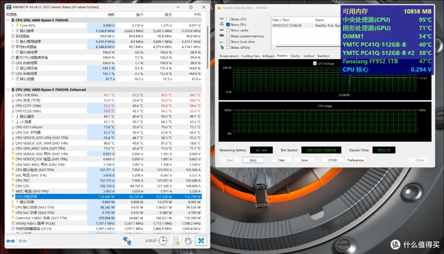Expand the 核心功率 row
The image size is (444, 254).
pyautogui.click(x=12, y=202)
